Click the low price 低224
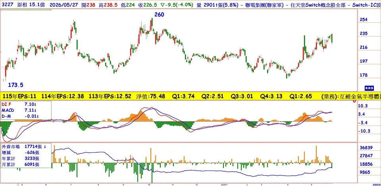Screen dimensions: 381x186 (127, 5)
